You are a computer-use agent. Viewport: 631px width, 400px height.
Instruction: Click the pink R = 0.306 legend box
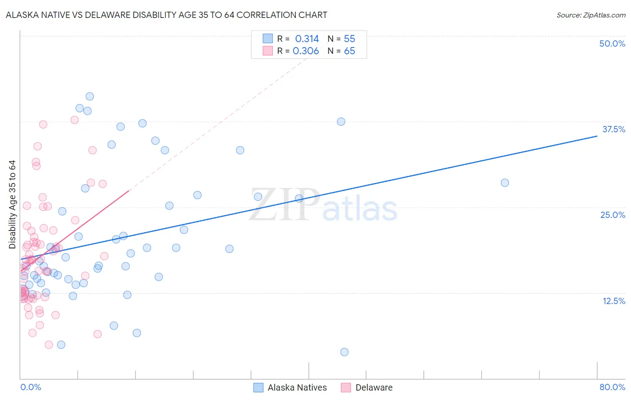(267, 51)
